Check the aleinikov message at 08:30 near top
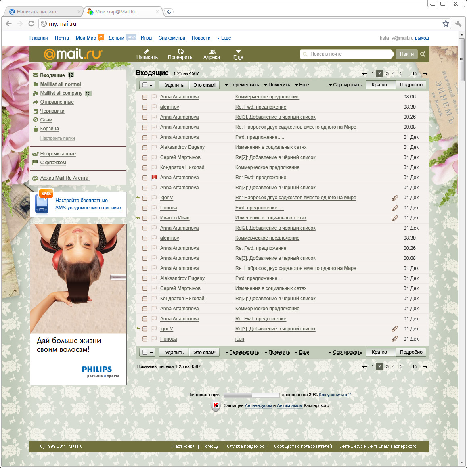 pyautogui.click(x=145, y=107)
